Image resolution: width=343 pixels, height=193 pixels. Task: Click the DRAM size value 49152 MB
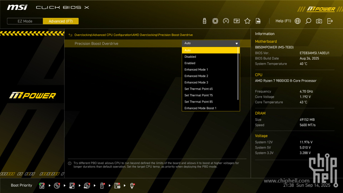[307, 120]
